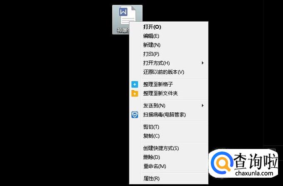The height and width of the screenshot is (186, 283).
Task: Click the 查询啦 magnifier logo
Action: pos(222,162)
